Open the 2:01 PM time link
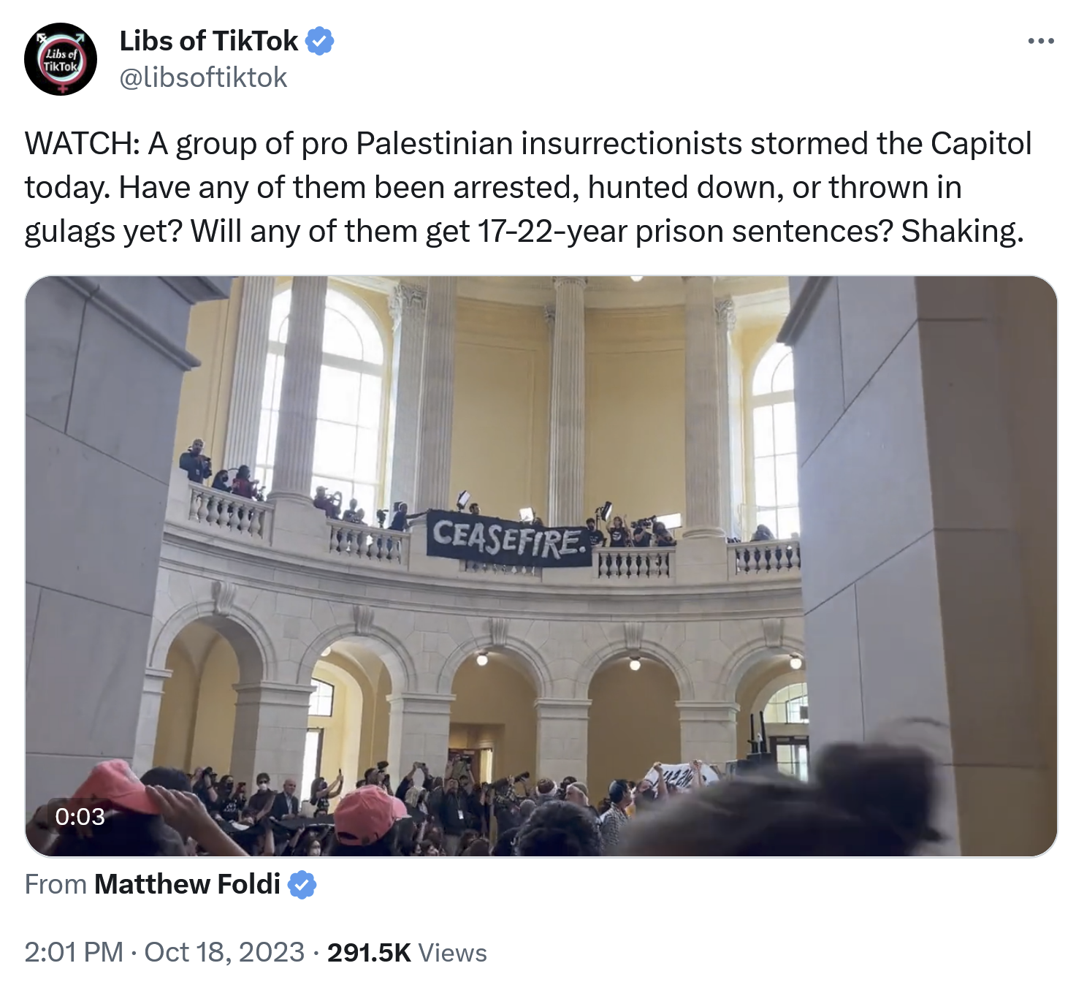1076x993 pixels. pos(73,952)
